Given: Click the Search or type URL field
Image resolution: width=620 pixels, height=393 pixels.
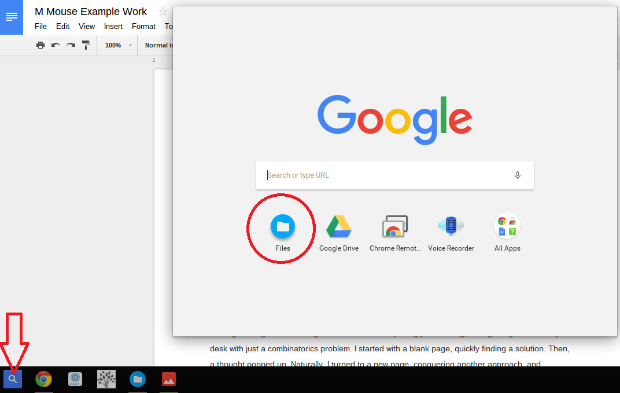Looking at the screenshot, I should (x=394, y=175).
